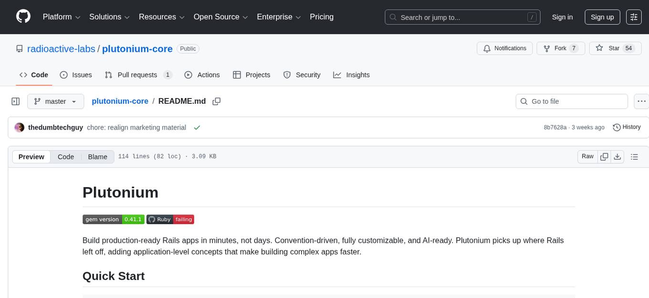
Task: Download the raw README file
Action: point(617,157)
